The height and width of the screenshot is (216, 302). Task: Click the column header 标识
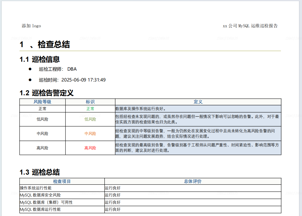click(x=90, y=102)
